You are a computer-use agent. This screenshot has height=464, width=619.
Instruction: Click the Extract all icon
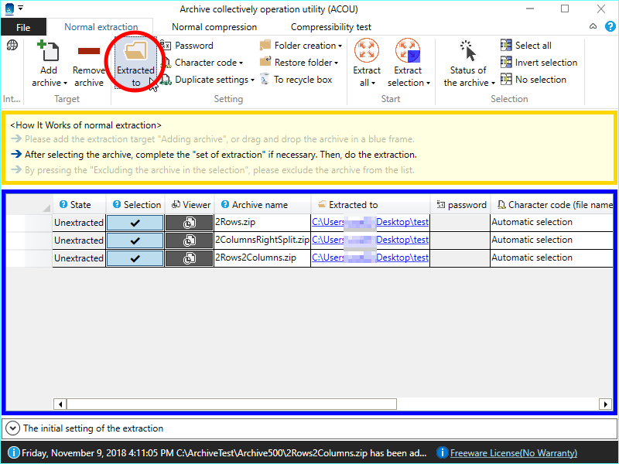click(x=367, y=51)
